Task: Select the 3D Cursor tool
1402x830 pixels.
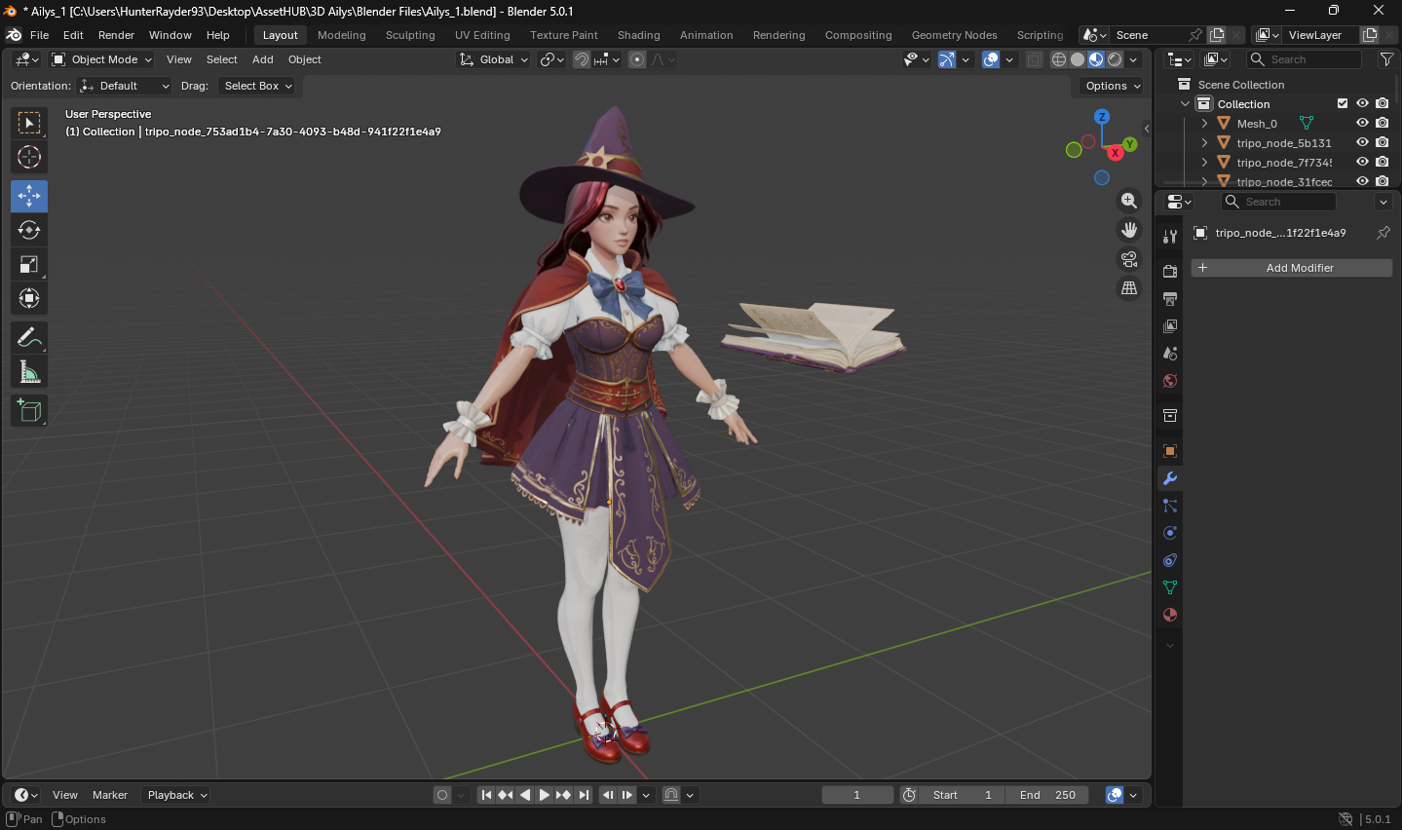Action: 29,157
